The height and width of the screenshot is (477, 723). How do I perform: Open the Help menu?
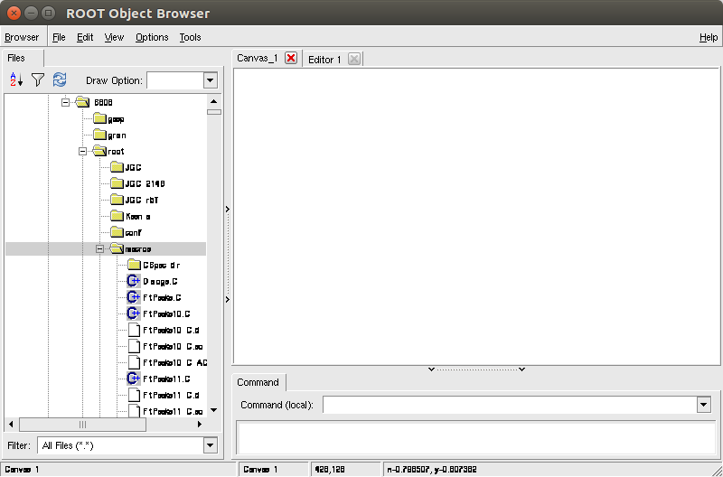(709, 37)
